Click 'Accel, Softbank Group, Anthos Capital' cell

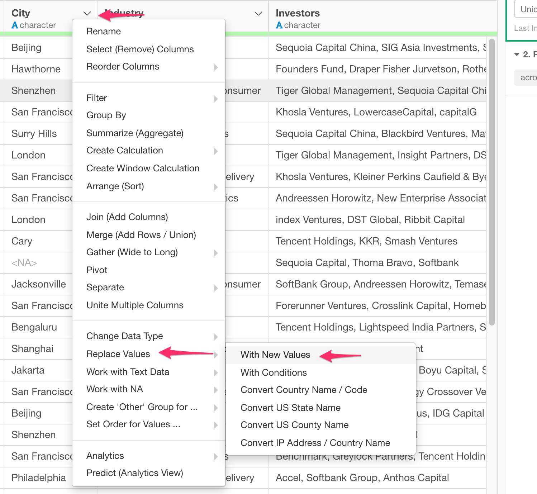[377, 478]
